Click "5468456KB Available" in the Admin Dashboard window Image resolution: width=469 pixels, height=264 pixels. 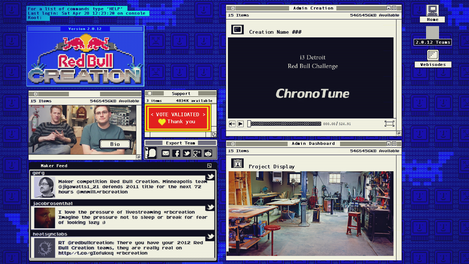coord(374,151)
